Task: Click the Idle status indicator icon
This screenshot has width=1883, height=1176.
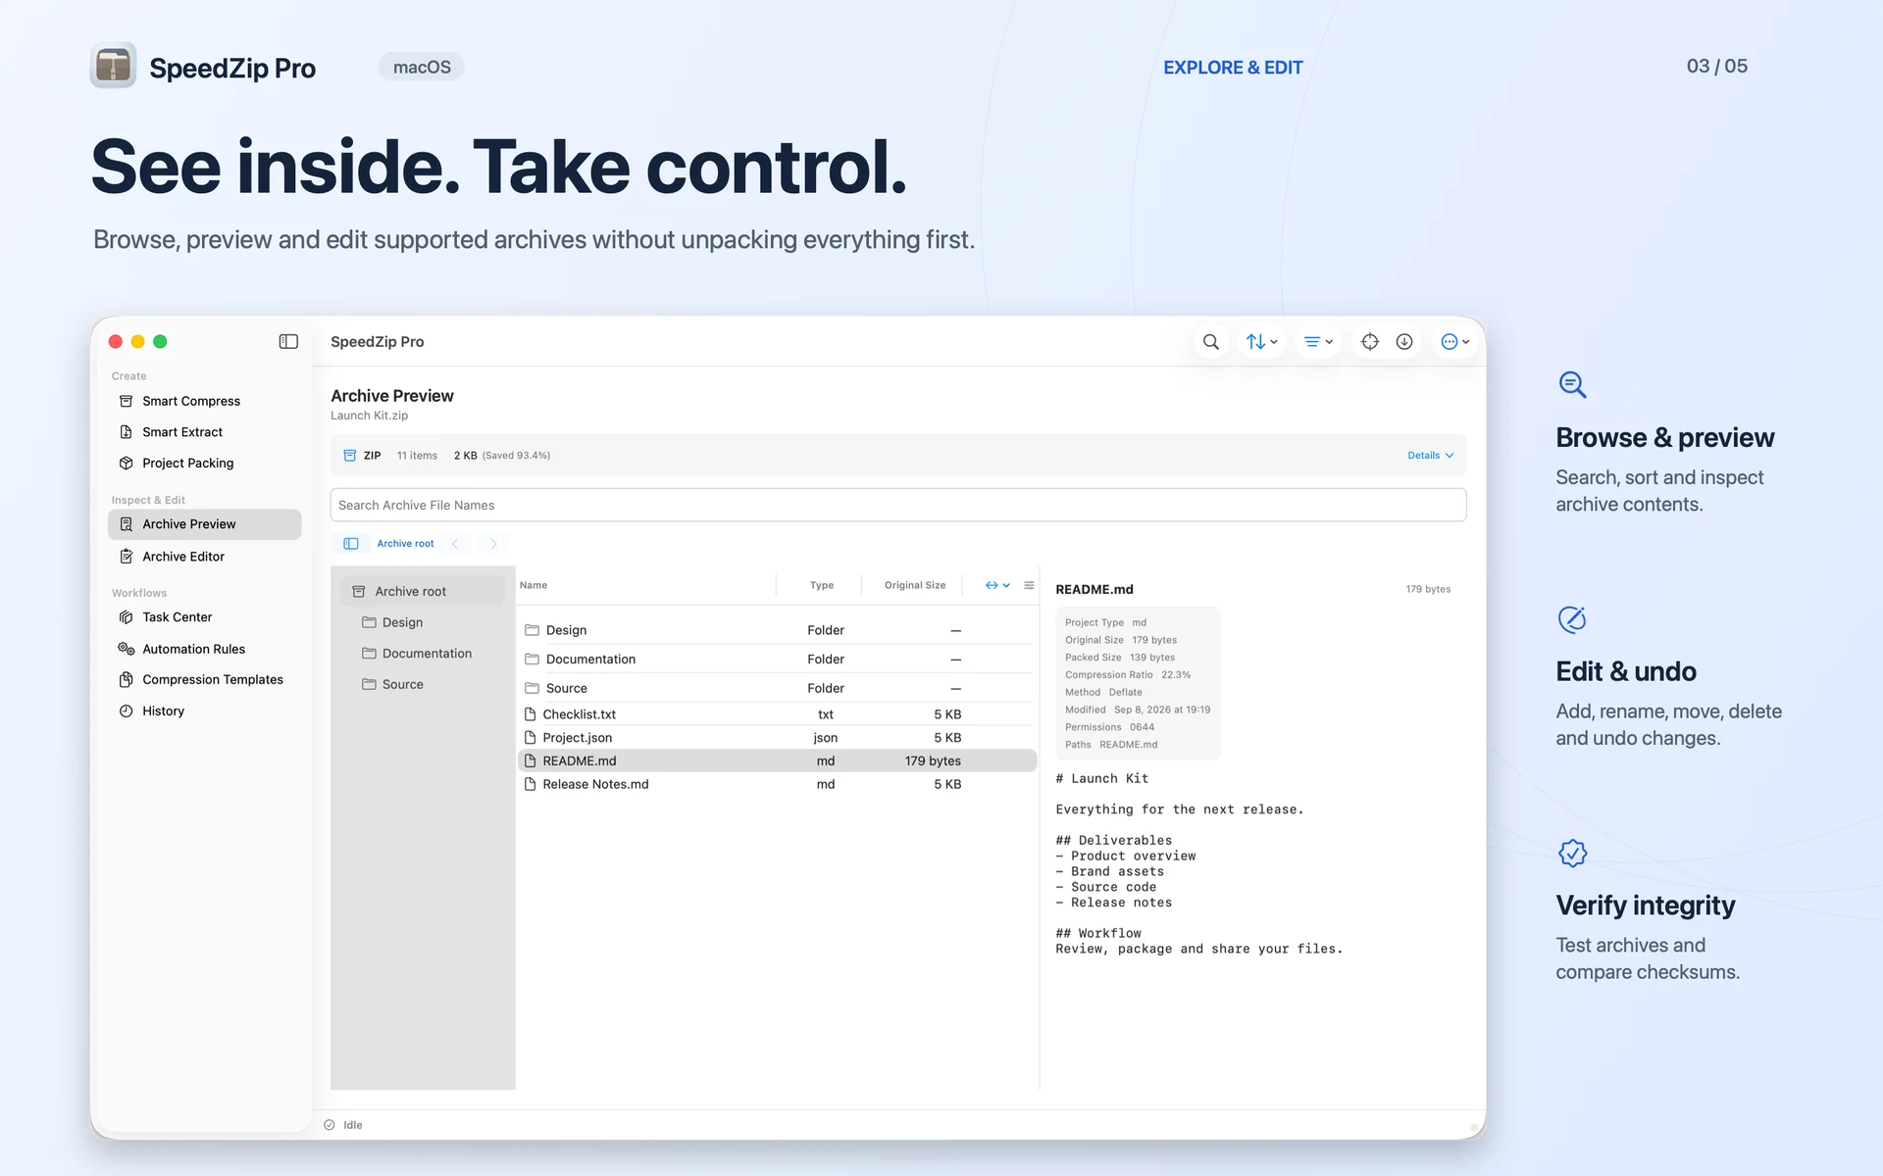Action: [x=330, y=1125]
